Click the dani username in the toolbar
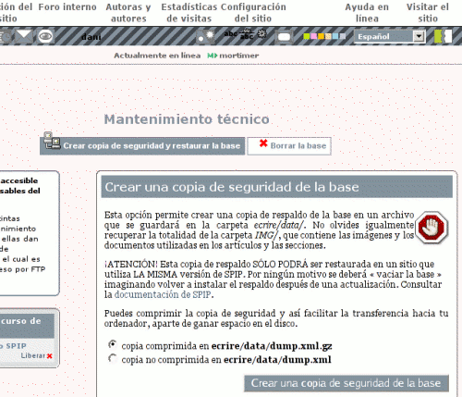 [91, 37]
